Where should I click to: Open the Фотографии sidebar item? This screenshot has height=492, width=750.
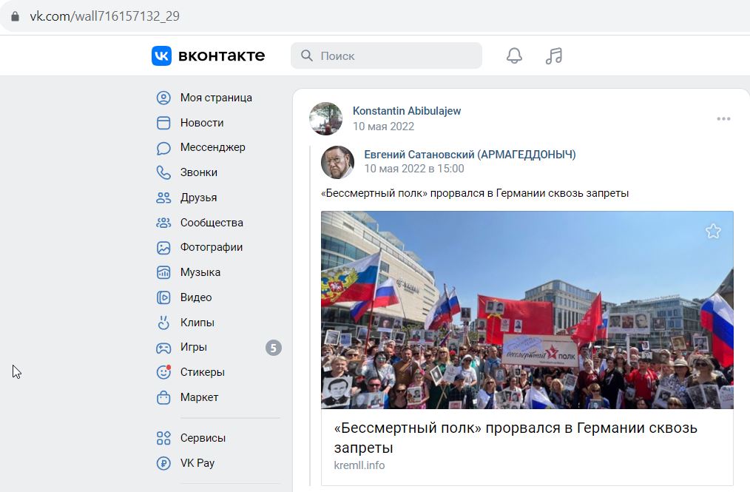pyautogui.click(x=211, y=247)
